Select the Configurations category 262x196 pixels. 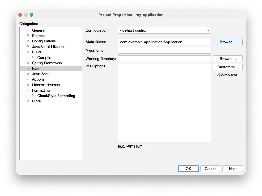click(44, 41)
